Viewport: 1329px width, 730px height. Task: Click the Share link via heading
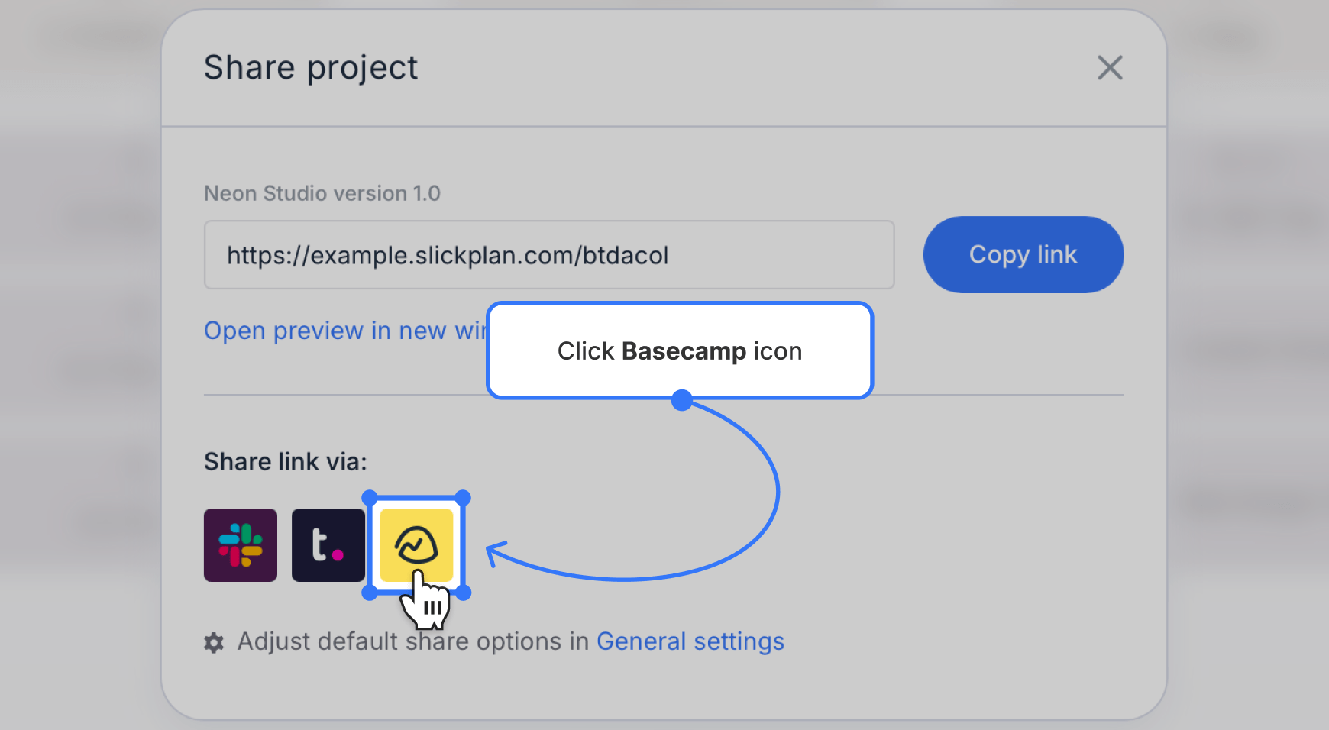[x=285, y=460]
